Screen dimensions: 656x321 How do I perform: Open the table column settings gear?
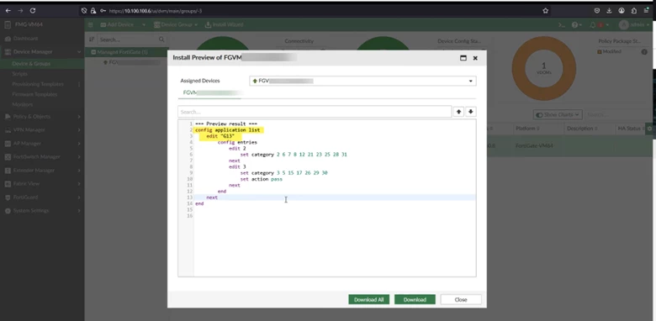click(x=650, y=129)
